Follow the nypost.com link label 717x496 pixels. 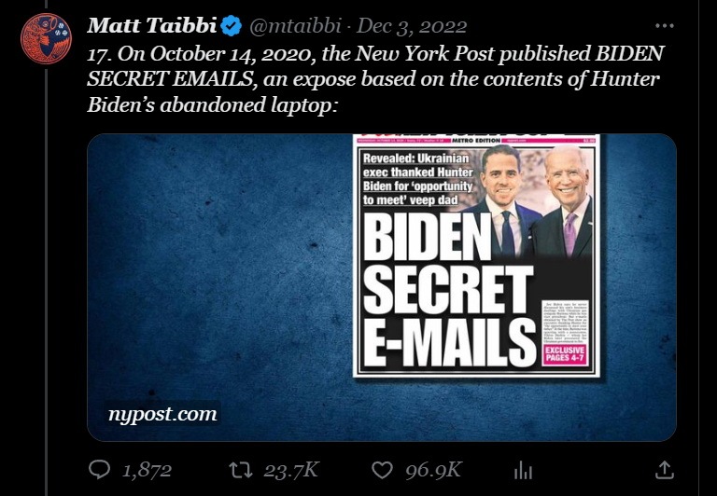coord(162,414)
